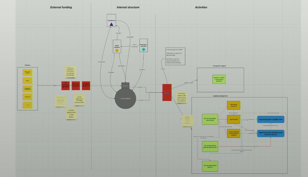Select the yellow circle under Board members
This screenshot has height=177, width=308.
[x=117, y=51]
